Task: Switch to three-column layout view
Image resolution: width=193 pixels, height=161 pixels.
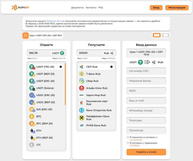Action: tap(156, 35)
